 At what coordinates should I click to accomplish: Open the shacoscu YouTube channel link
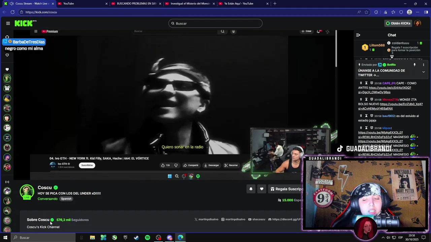click(x=257, y=219)
